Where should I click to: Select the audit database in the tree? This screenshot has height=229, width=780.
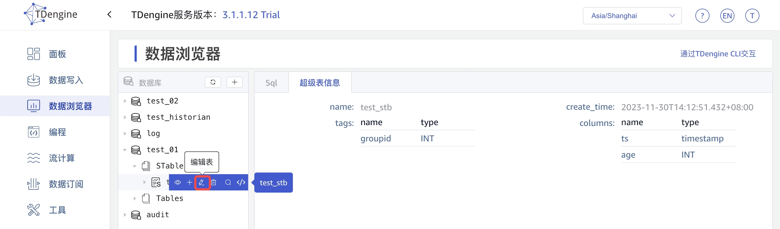[x=157, y=215]
